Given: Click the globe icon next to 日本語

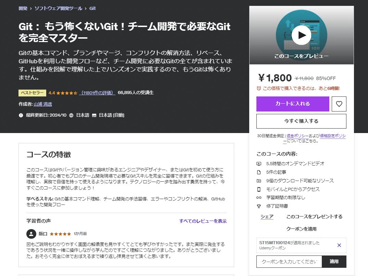Looking at the screenshot, I should pos(71,115).
